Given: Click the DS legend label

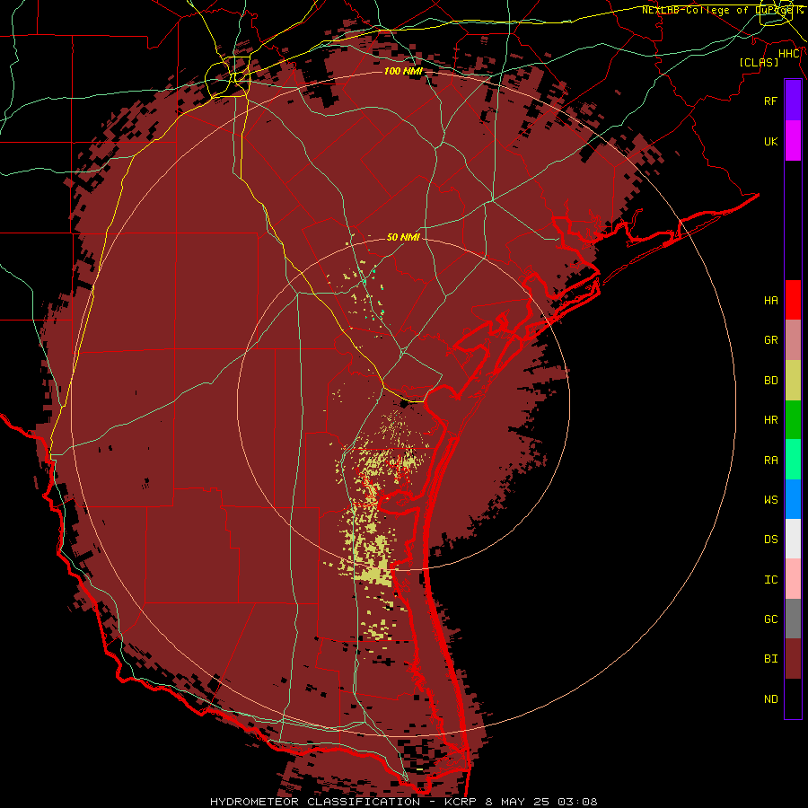Looking at the screenshot, I should [770, 540].
